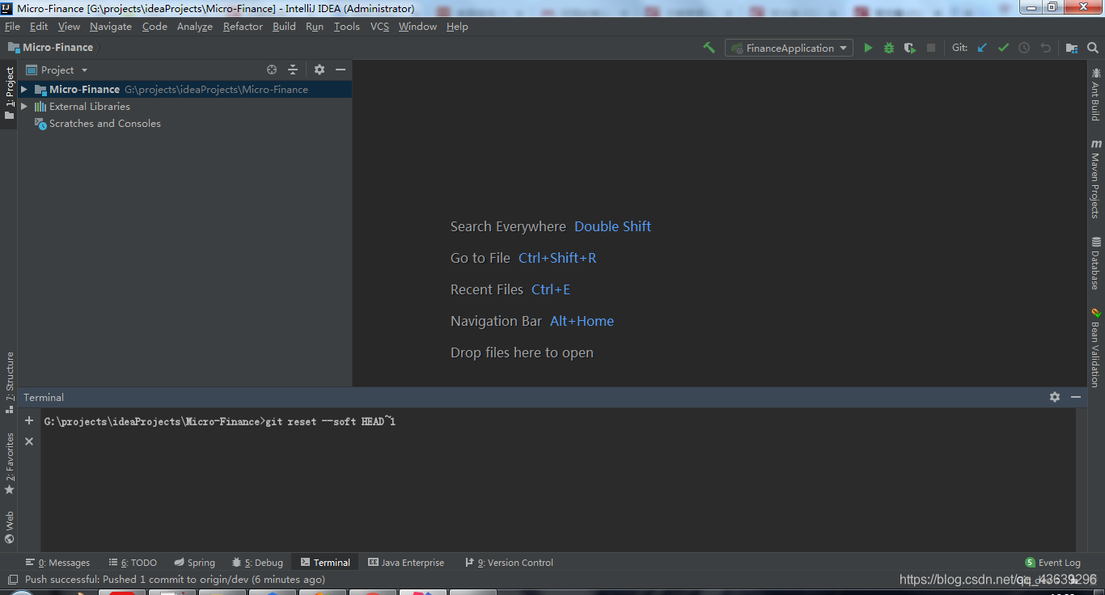Close terminal session with X icon
Screen dimensions: 1105x595
point(29,441)
